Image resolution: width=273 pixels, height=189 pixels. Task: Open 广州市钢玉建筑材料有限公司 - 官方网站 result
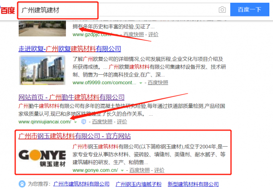pos(75,136)
